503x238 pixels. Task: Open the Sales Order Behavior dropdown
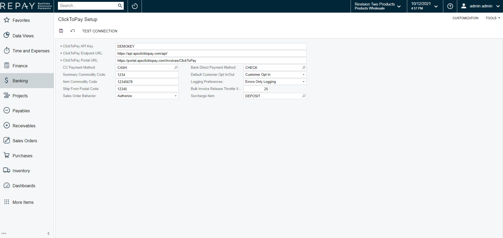pos(176,96)
